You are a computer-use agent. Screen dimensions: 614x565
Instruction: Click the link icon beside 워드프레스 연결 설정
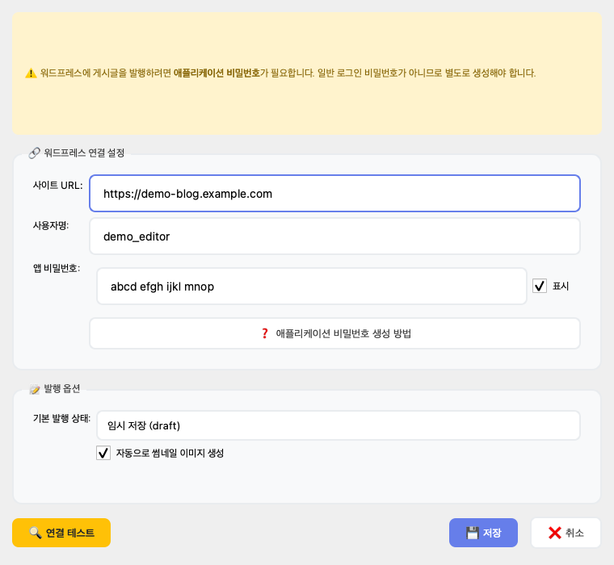35,153
